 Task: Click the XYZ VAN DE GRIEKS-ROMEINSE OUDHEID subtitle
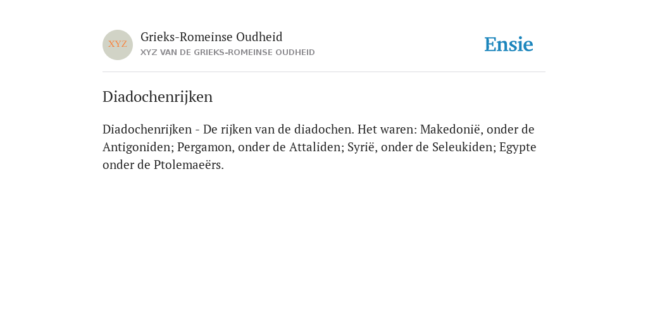[x=228, y=53]
